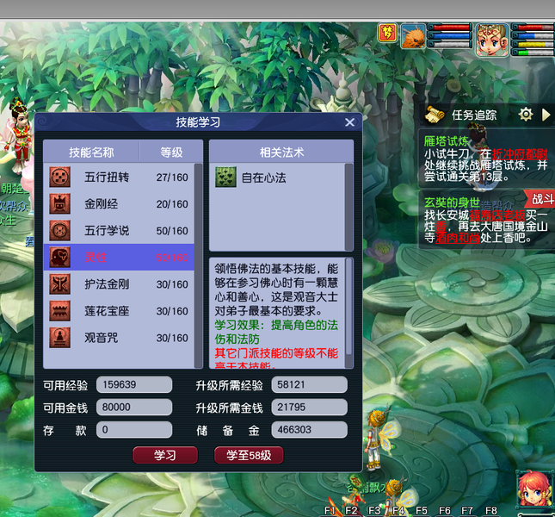Click the 玄奘的身世 quest title
This screenshot has width=555, height=517.
(x=452, y=202)
